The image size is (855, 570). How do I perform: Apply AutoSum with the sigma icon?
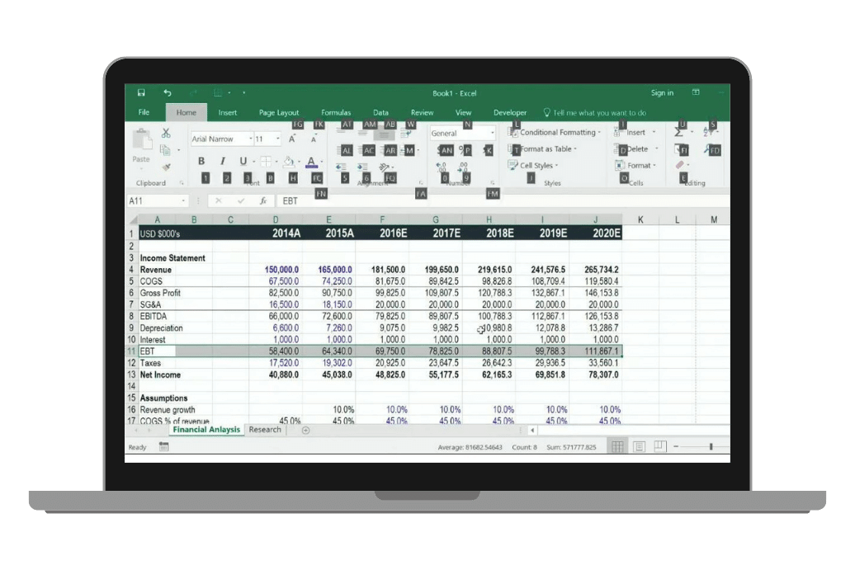click(678, 133)
